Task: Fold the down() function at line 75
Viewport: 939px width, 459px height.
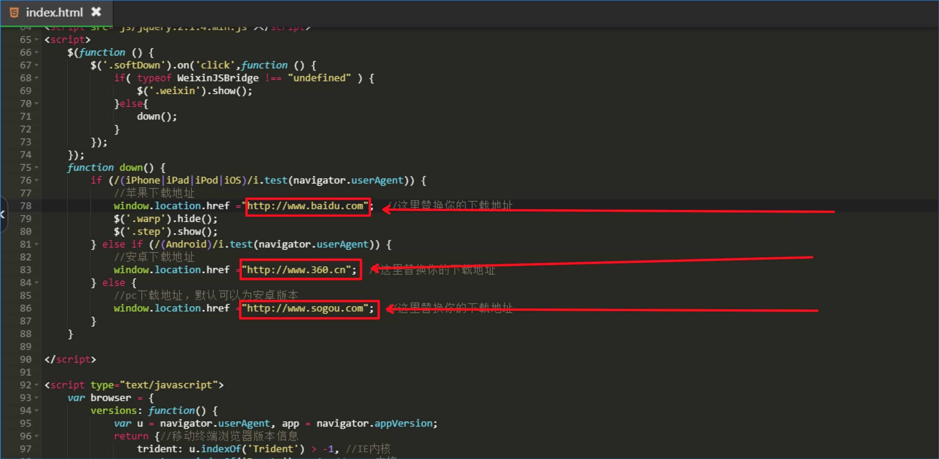Action: (36, 167)
